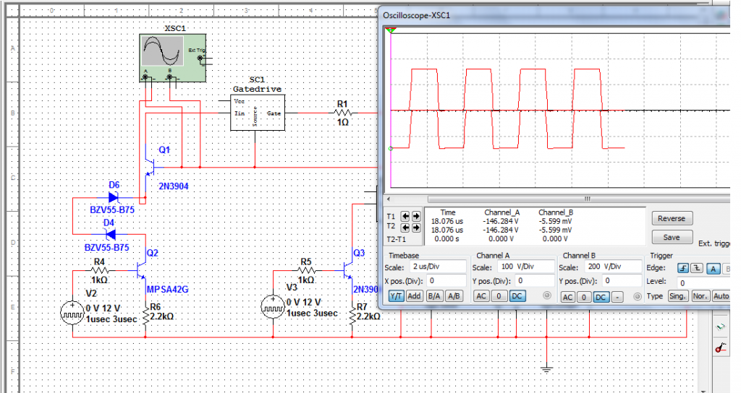
Task: Toggle Channel B invert minus button
Action: point(617,297)
